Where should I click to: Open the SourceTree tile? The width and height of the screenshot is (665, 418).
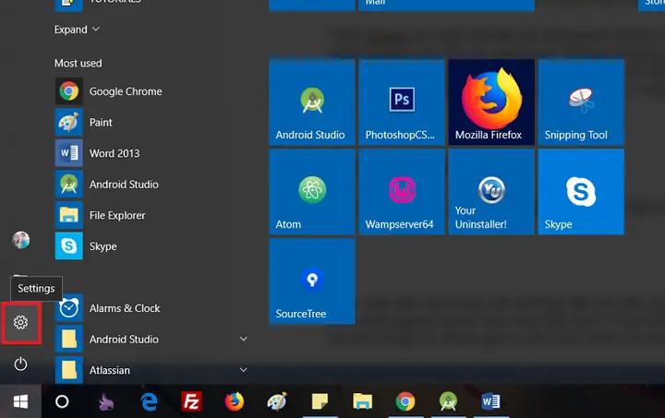coord(312,281)
